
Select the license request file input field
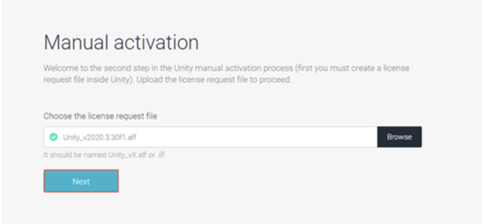pyautogui.click(x=210, y=137)
